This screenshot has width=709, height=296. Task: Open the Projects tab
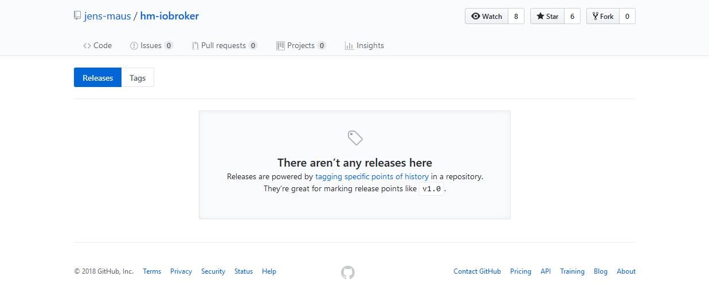point(301,45)
